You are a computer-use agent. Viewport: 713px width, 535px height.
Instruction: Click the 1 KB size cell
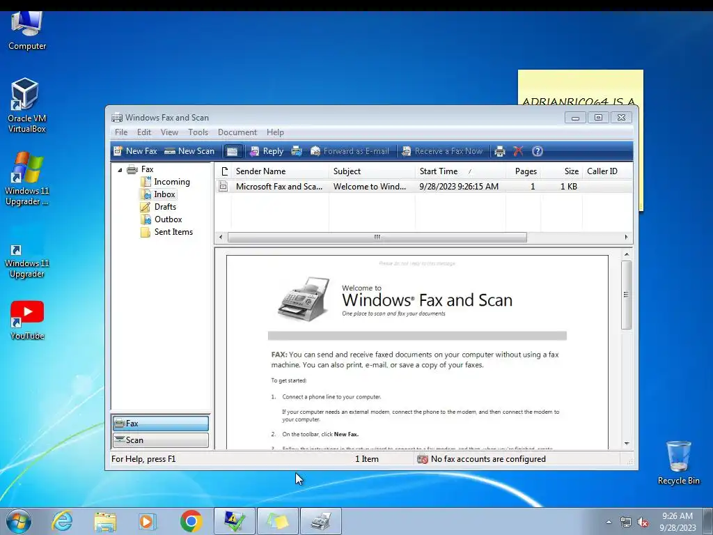click(568, 186)
